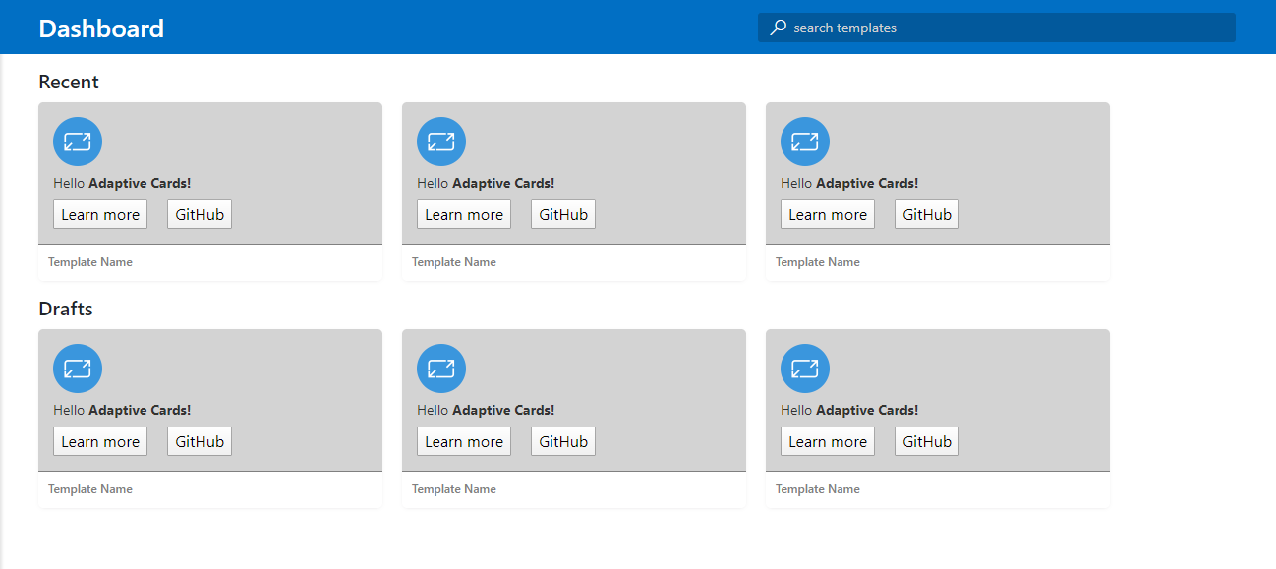1276x569 pixels.
Task: Click the blue icon on third Recent card
Action: pos(805,142)
